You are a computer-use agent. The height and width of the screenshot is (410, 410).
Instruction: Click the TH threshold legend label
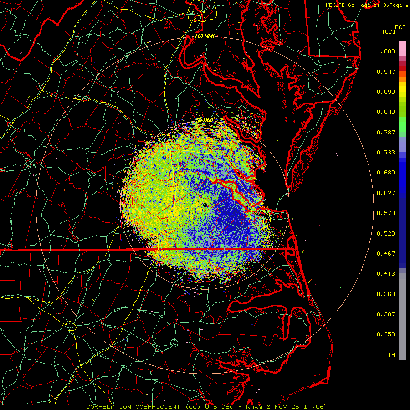[391, 355]
